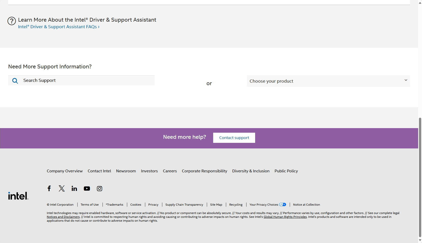Click the page vertical scrollbar thumb
422x243 pixels.
click(420, 177)
